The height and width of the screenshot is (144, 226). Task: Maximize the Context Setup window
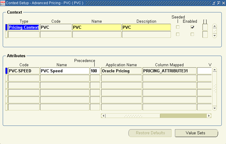[218, 3]
